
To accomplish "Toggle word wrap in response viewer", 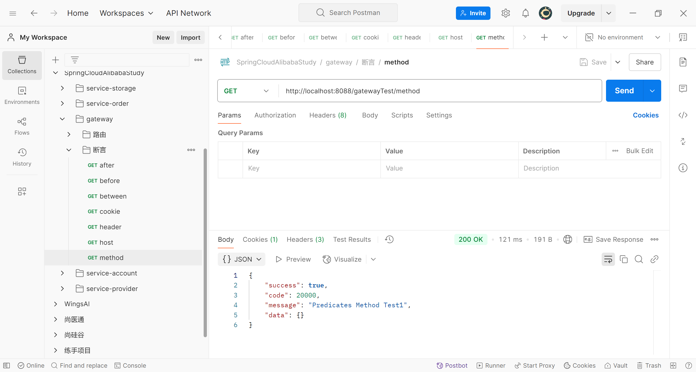I will pos(608,259).
